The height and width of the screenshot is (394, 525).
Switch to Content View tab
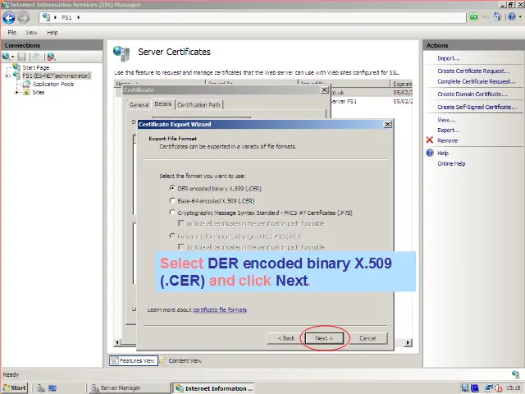[181, 360]
